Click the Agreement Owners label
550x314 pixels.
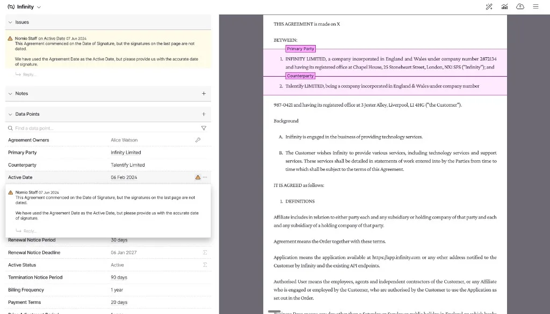(28, 140)
